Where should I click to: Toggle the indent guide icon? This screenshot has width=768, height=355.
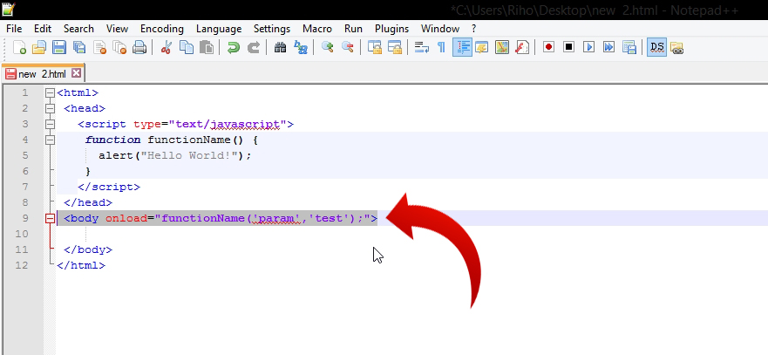point(462,48)
